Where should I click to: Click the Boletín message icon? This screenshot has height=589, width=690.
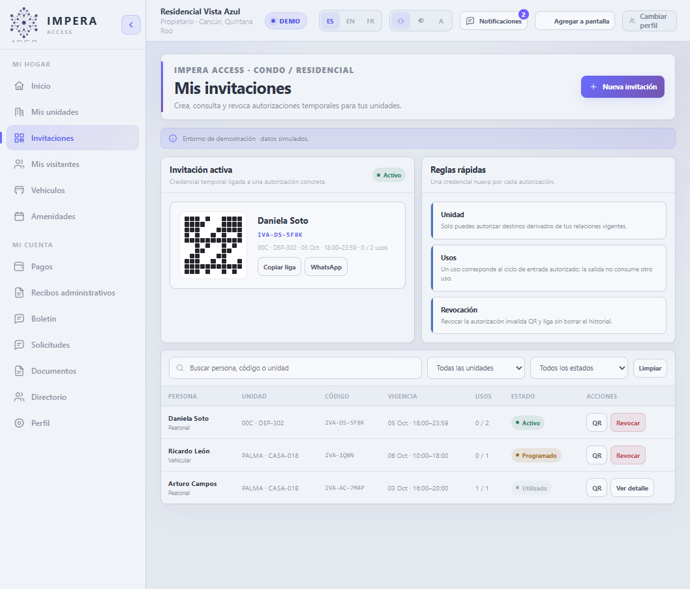pyautogui.click(x=20, y=319)
